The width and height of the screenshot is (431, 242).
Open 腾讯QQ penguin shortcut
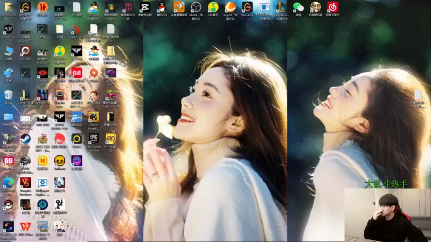[x=162, y=7]
